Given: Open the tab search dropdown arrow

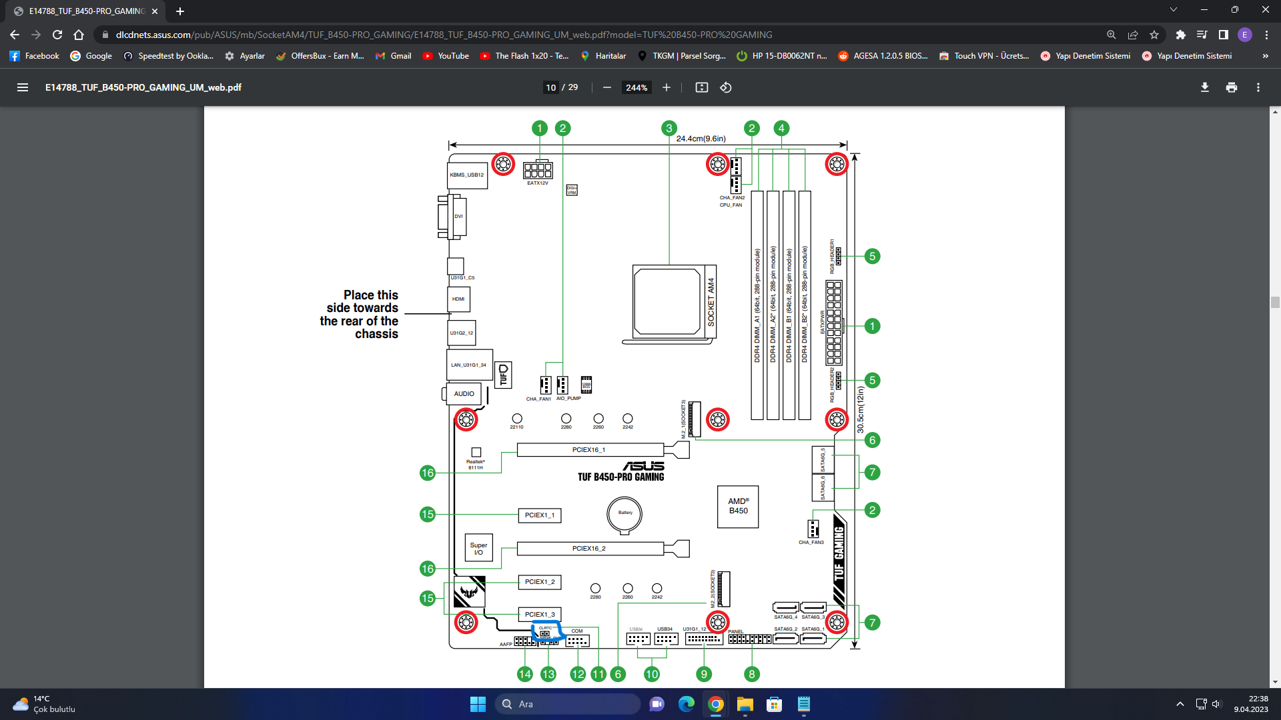Looking at the screenshot, I should click(x=1174, y=9).
